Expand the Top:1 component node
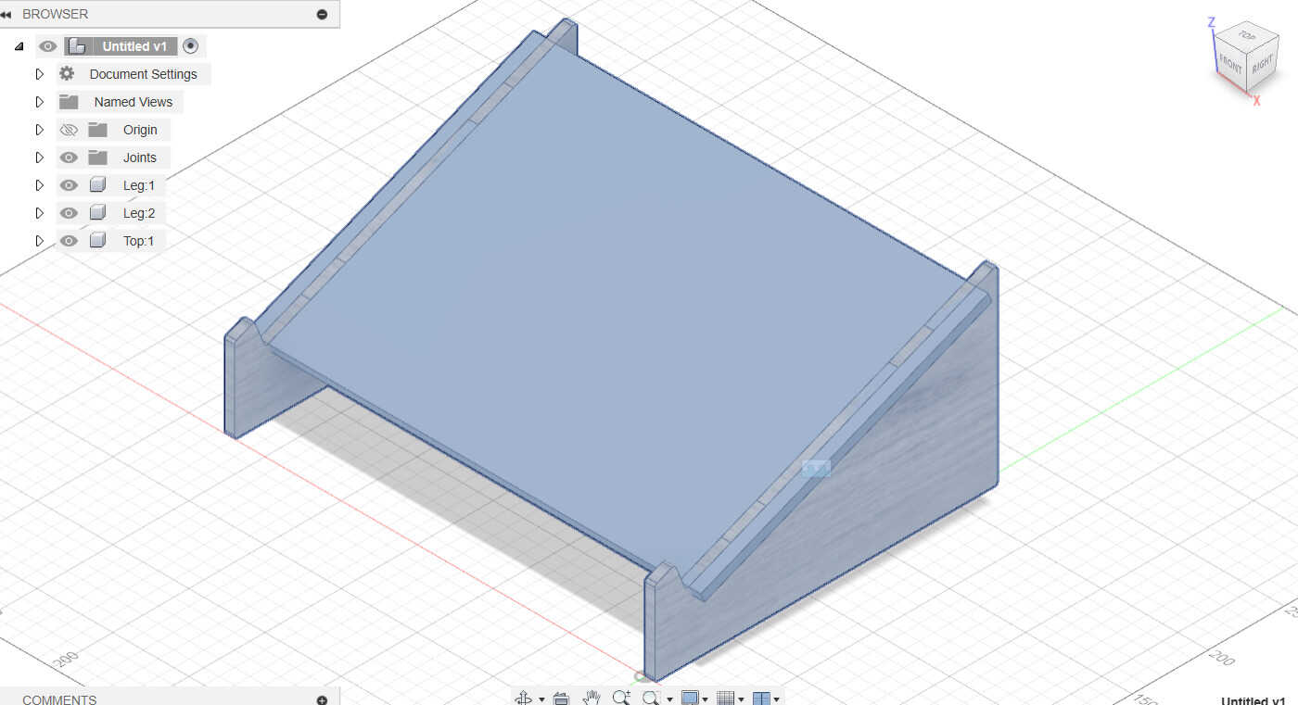The width and height of the screenshot is (1298, 705). coord(39,241)
